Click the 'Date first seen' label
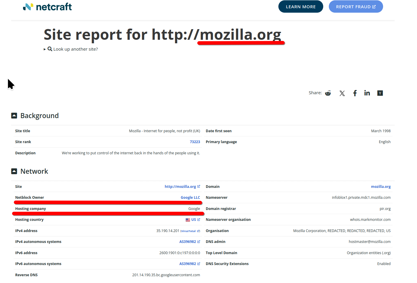 pos(219,131)
